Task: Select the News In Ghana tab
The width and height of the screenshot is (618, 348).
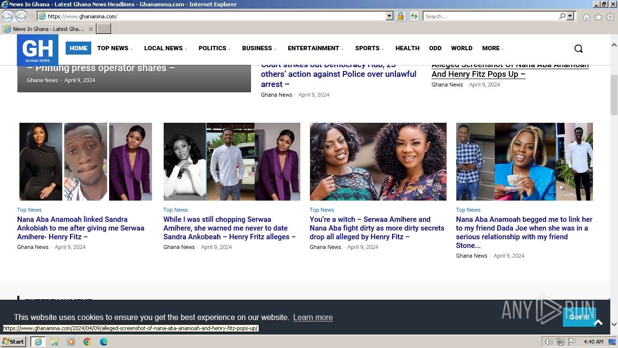Action: [48, 29]
